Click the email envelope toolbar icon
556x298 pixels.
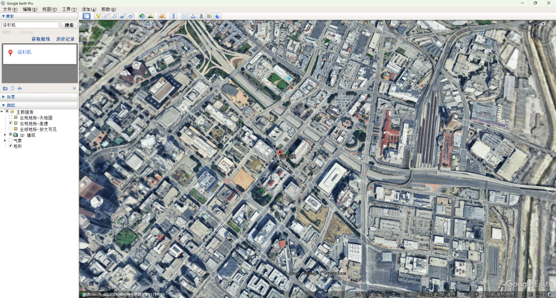tap(185, 16)
